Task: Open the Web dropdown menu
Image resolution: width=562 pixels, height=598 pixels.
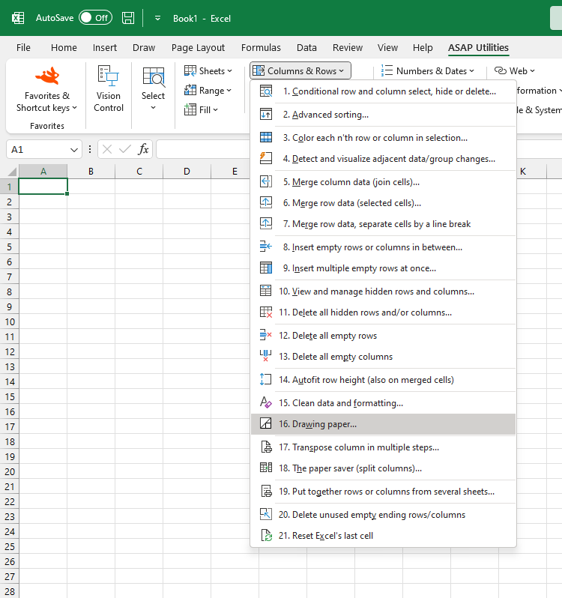Action: [515, 71]
